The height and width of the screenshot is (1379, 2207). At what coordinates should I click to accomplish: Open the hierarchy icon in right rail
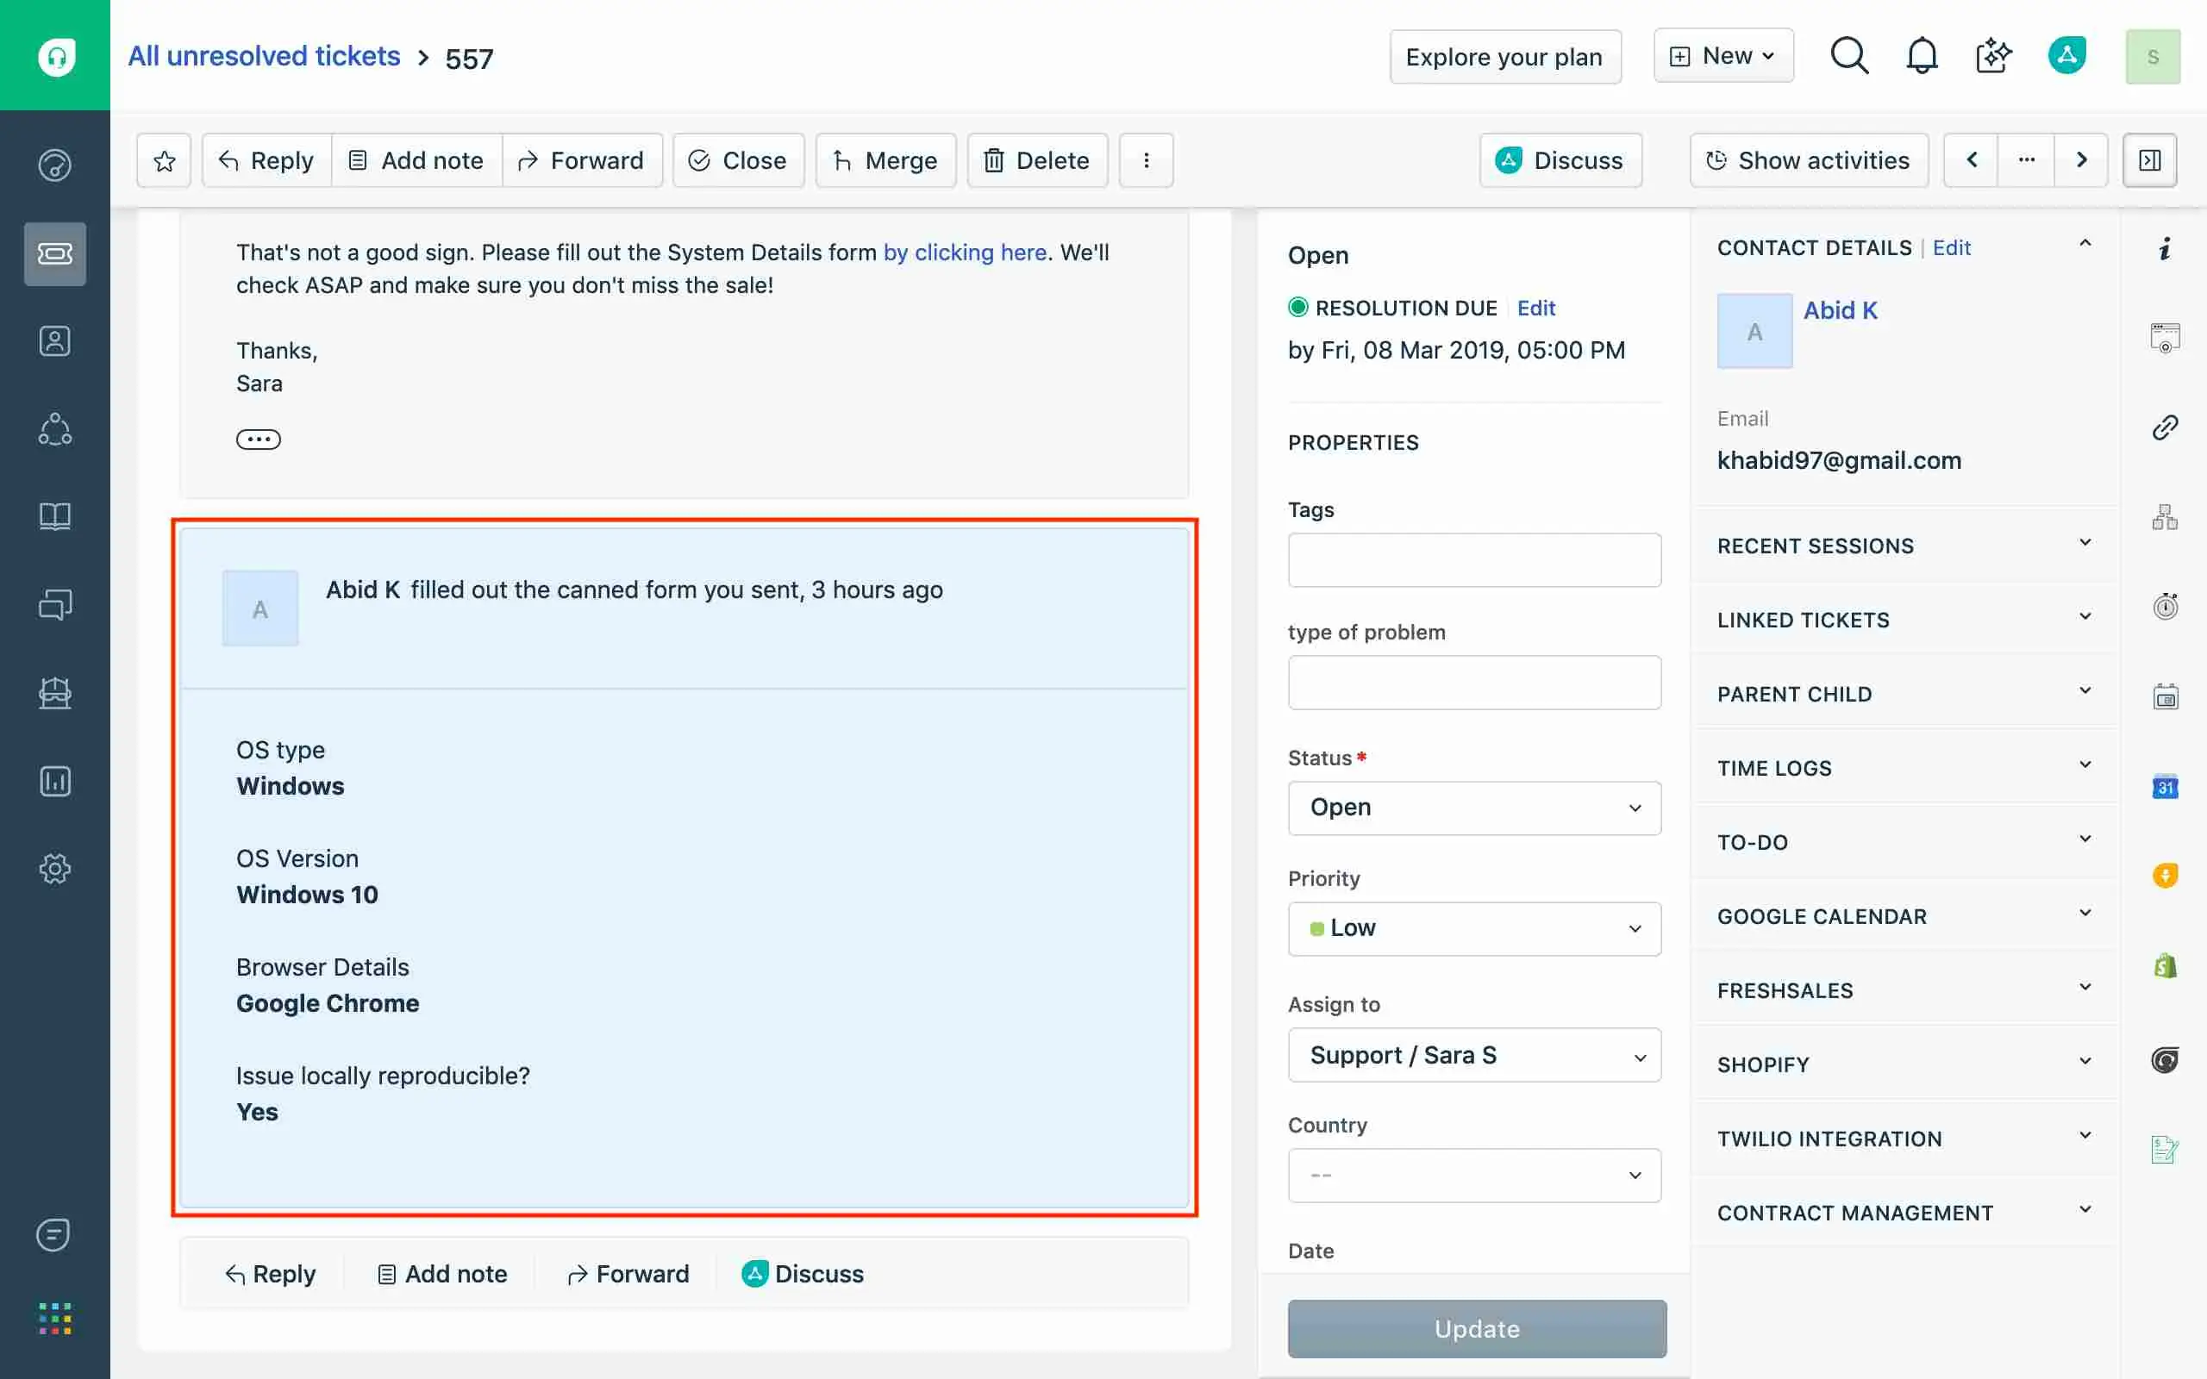(2165, 516)
